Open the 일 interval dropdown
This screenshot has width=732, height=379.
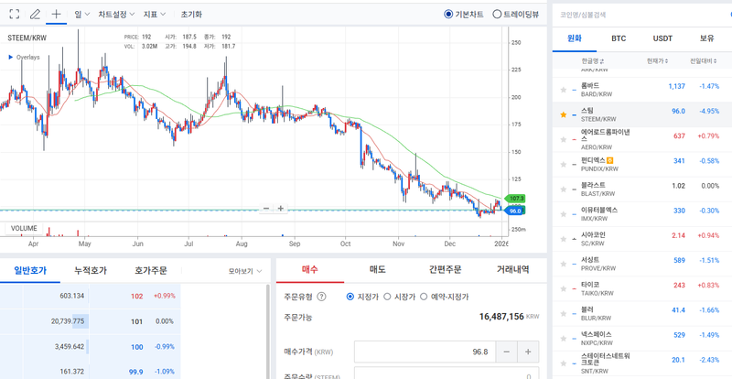[81, 15]
